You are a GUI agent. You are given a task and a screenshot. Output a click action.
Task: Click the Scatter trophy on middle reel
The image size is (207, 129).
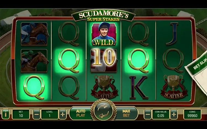coord(104,87)
